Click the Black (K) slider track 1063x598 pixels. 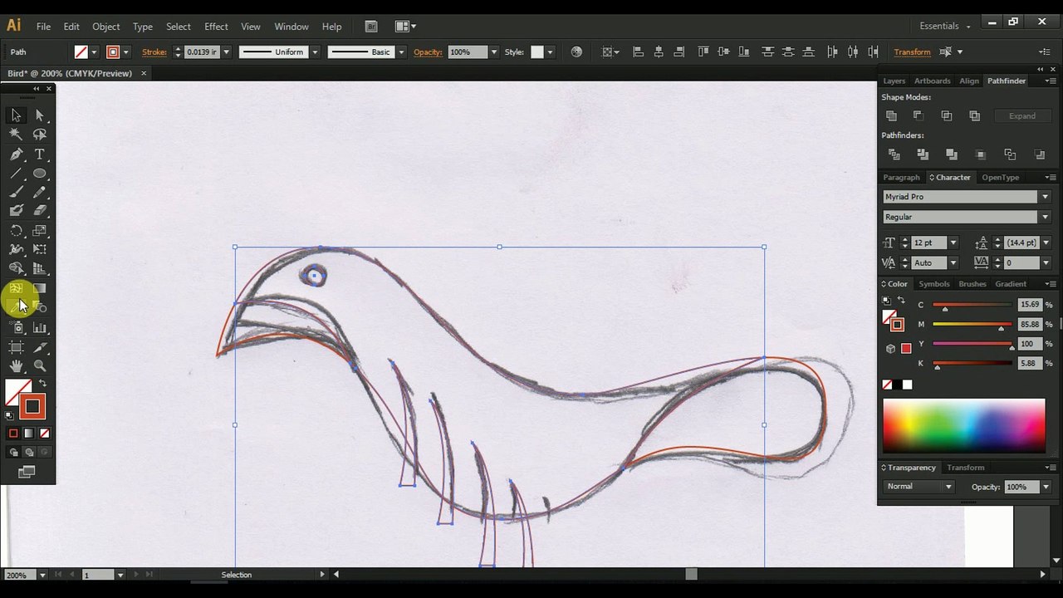[x=972, y=363]
